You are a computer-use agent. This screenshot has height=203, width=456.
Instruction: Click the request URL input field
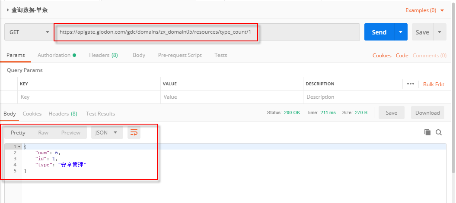pyautogui.click(x=207, y=32)
